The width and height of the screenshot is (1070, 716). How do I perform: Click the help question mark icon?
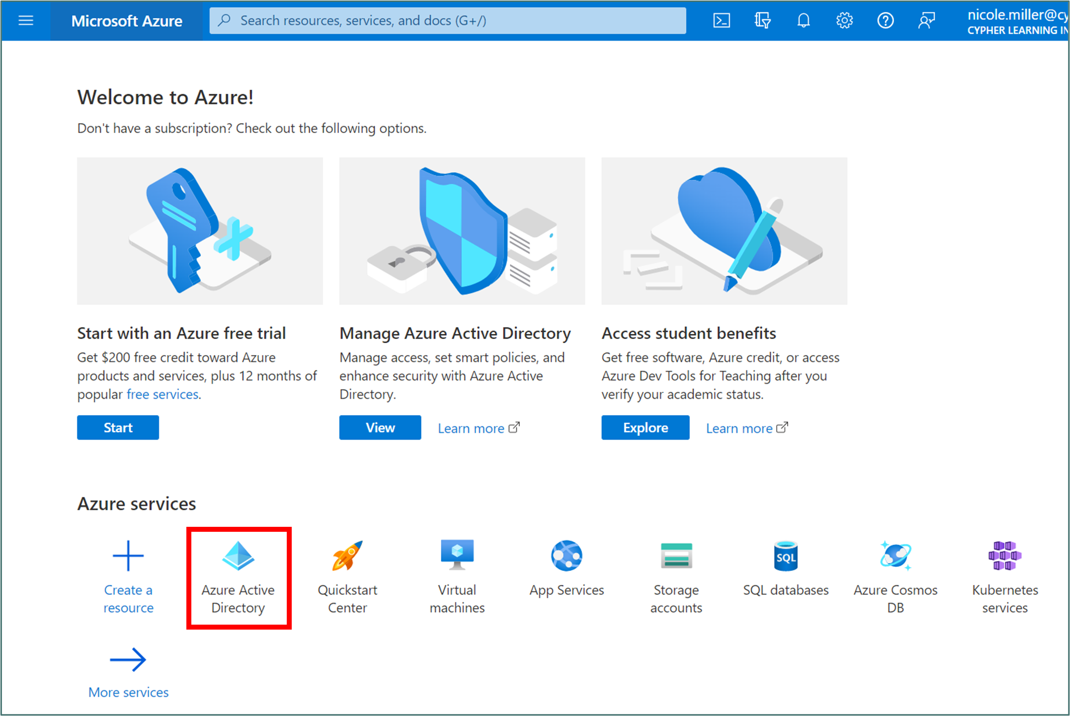[x=885, y=20]
